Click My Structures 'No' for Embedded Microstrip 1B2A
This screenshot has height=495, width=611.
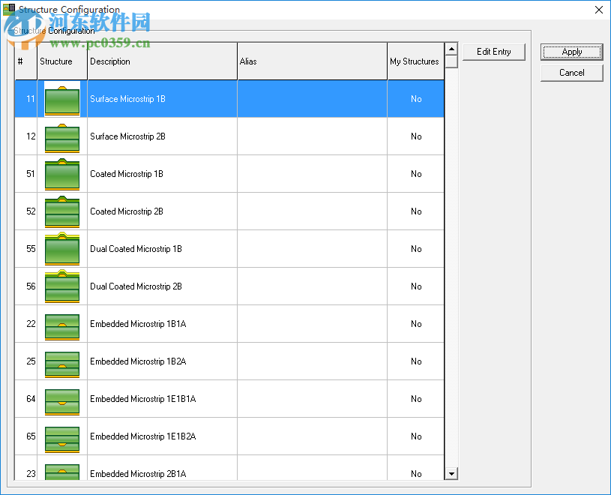[x=416, y=361]
